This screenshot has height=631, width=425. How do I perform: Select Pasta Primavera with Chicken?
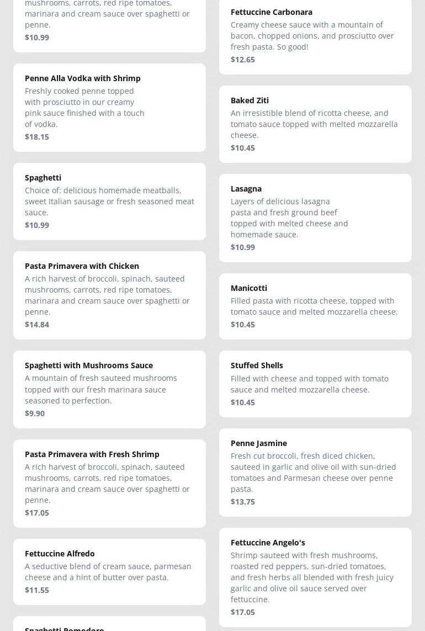coord(82,266)
